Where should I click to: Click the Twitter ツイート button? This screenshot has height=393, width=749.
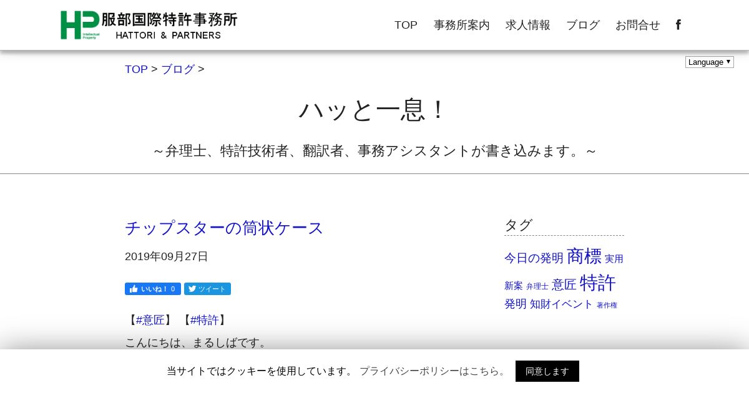tap(207, 289)
